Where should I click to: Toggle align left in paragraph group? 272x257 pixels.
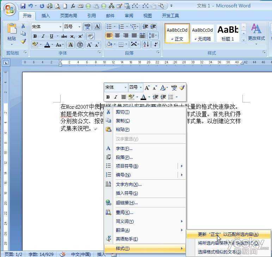[109, 36]
